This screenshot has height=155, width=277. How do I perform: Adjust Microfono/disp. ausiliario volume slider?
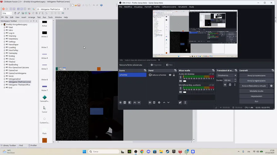[x=185, y=92]
